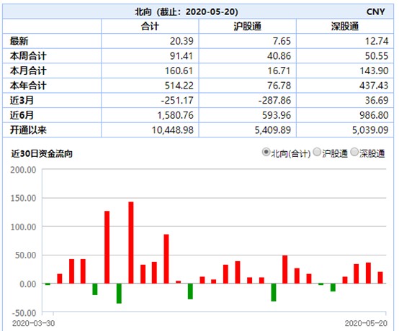Click the 最新 row label
Screen dimensions: 399x331
tap(19, 41)
